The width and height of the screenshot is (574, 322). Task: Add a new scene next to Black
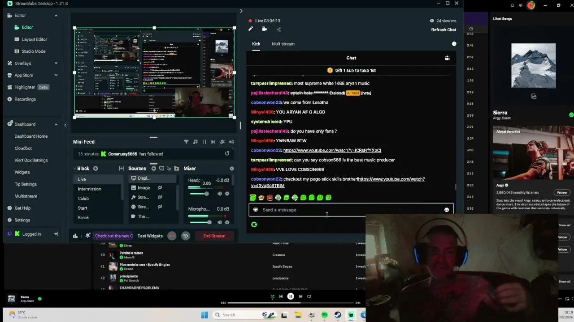coord(96,169)
